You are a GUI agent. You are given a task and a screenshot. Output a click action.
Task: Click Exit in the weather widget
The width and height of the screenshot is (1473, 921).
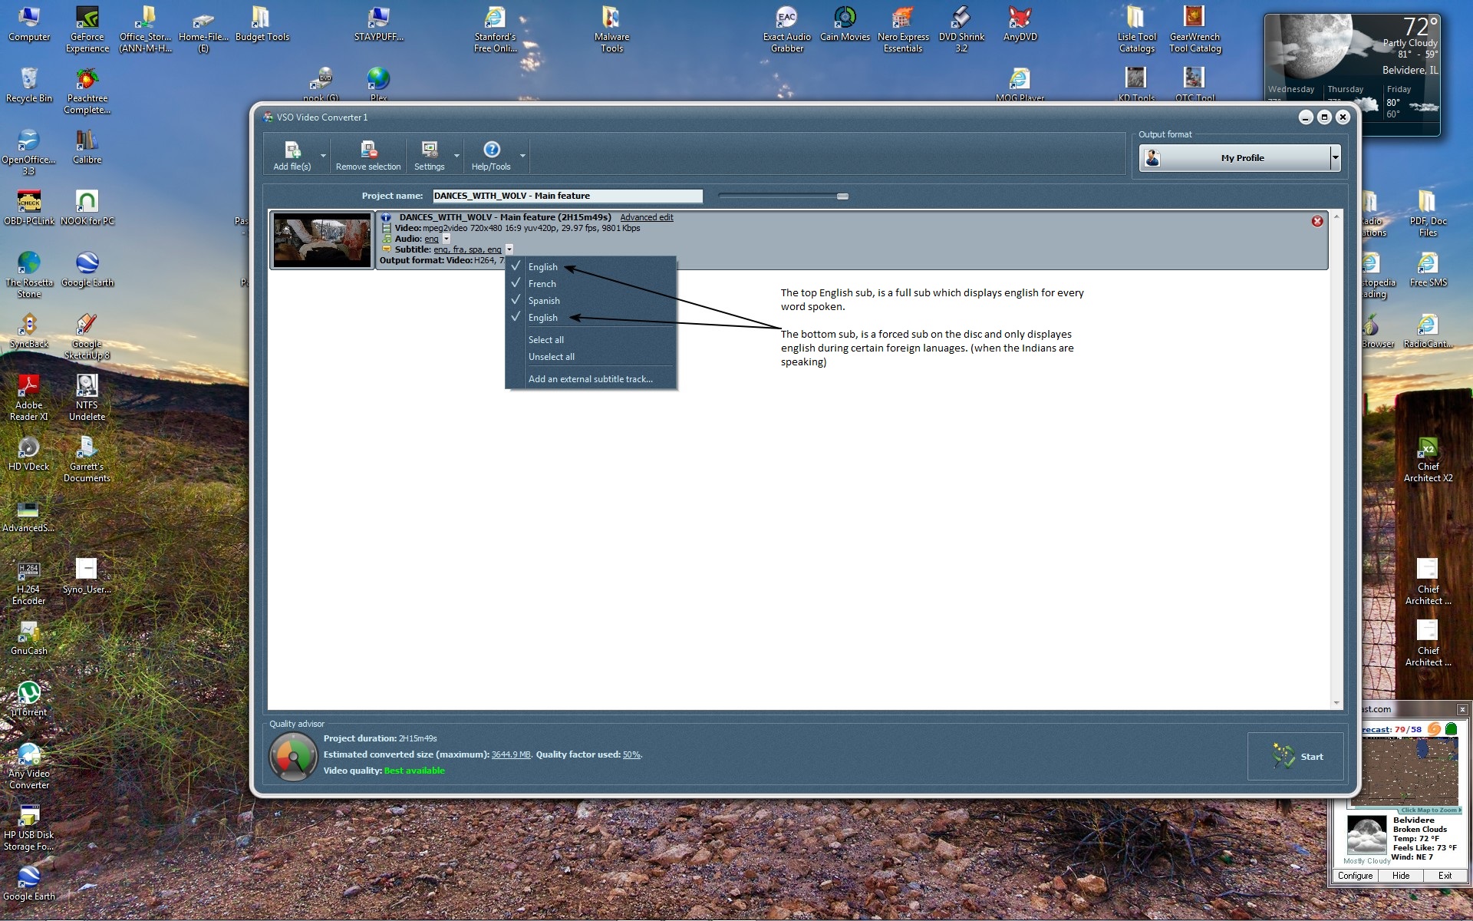pos(1445,876)
